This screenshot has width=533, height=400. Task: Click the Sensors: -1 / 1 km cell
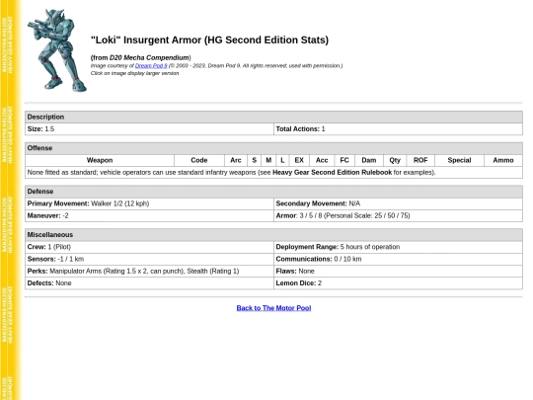[149, 259]
